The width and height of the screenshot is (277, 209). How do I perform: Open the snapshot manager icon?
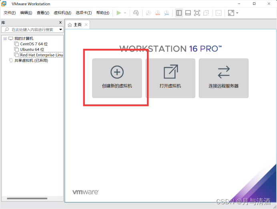(x=167, y=13)
